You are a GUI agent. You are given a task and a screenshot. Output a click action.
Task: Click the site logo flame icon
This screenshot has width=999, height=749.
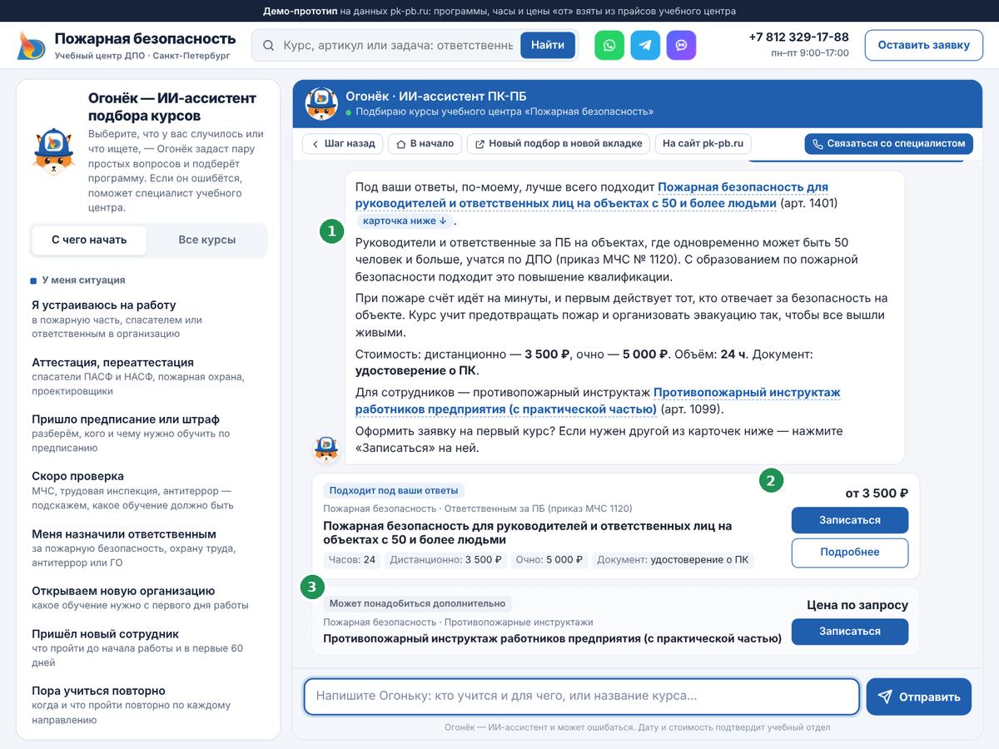pyautogui.click(x=31, y=45)
